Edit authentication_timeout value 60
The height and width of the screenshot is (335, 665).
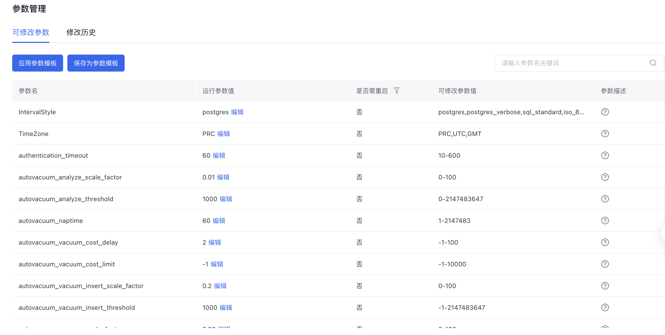[219, 156]
